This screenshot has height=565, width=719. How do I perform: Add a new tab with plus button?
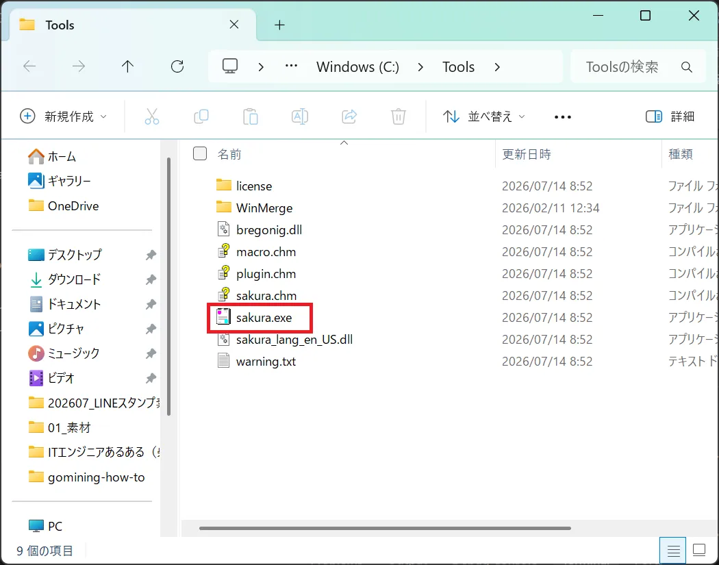coord(279,25)
